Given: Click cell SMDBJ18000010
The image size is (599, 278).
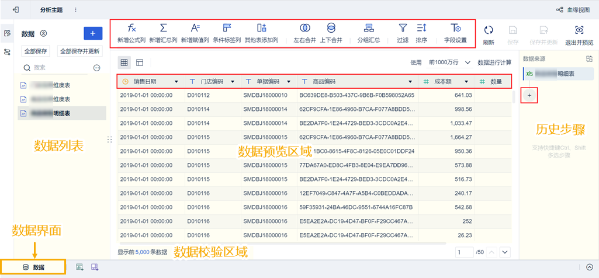Looking at the screenshot, I should 269,95.
